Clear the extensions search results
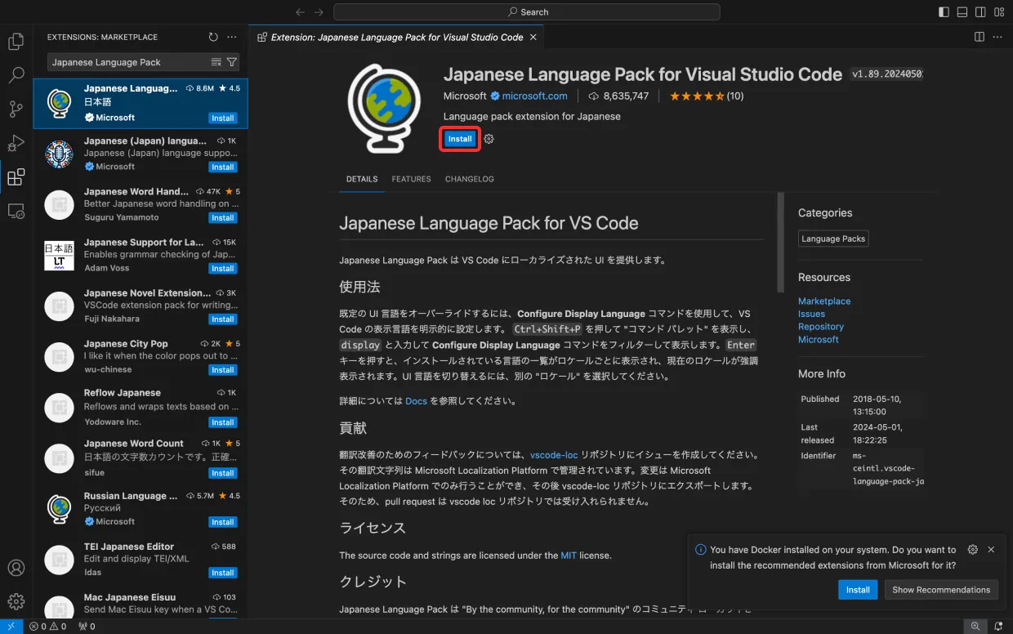 (x=216, y=62)
